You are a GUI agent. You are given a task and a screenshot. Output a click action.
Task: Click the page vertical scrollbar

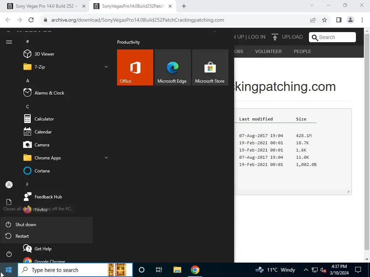coord(367,141)
